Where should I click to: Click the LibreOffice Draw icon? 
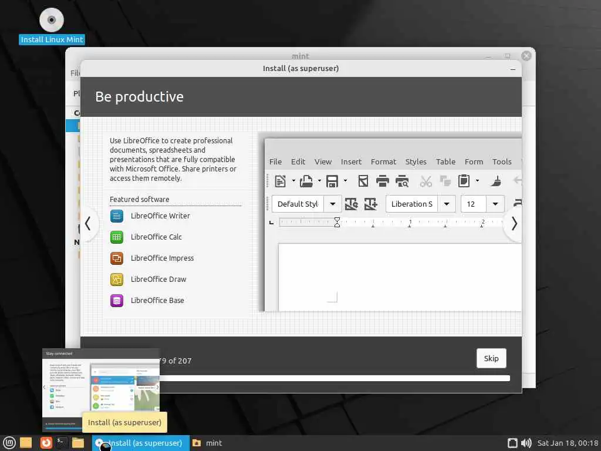117,279
